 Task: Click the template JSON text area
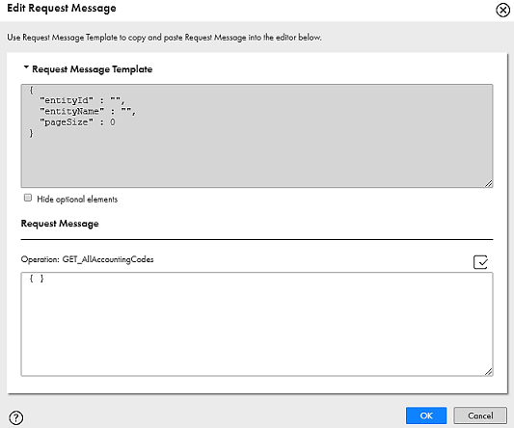[257, 136]
